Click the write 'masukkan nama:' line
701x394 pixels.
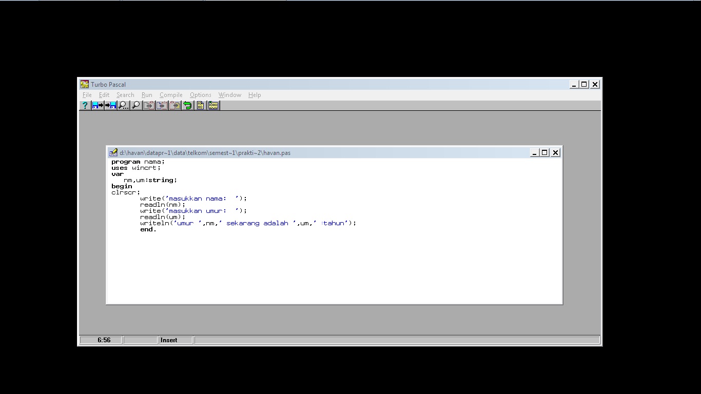(x=193, y=199)
